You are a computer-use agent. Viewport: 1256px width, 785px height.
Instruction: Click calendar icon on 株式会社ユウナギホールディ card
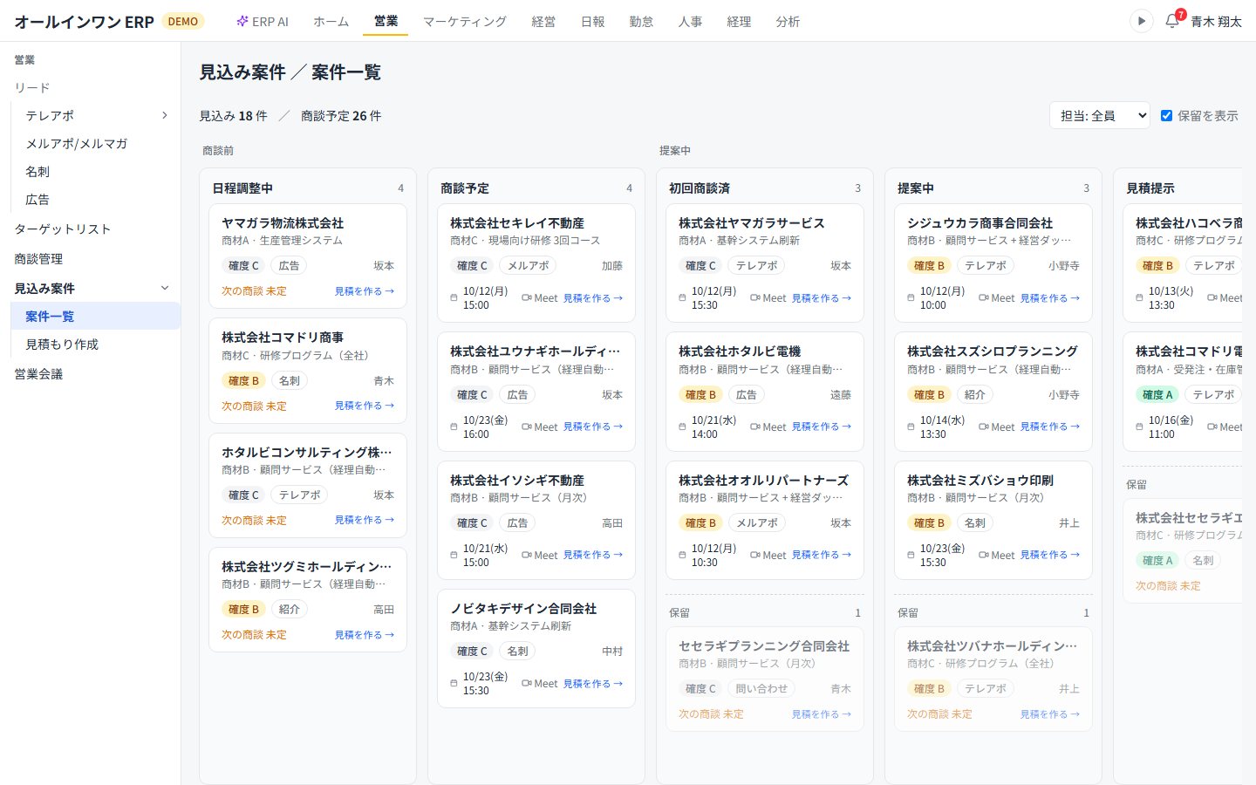click(x=454, y=427)
